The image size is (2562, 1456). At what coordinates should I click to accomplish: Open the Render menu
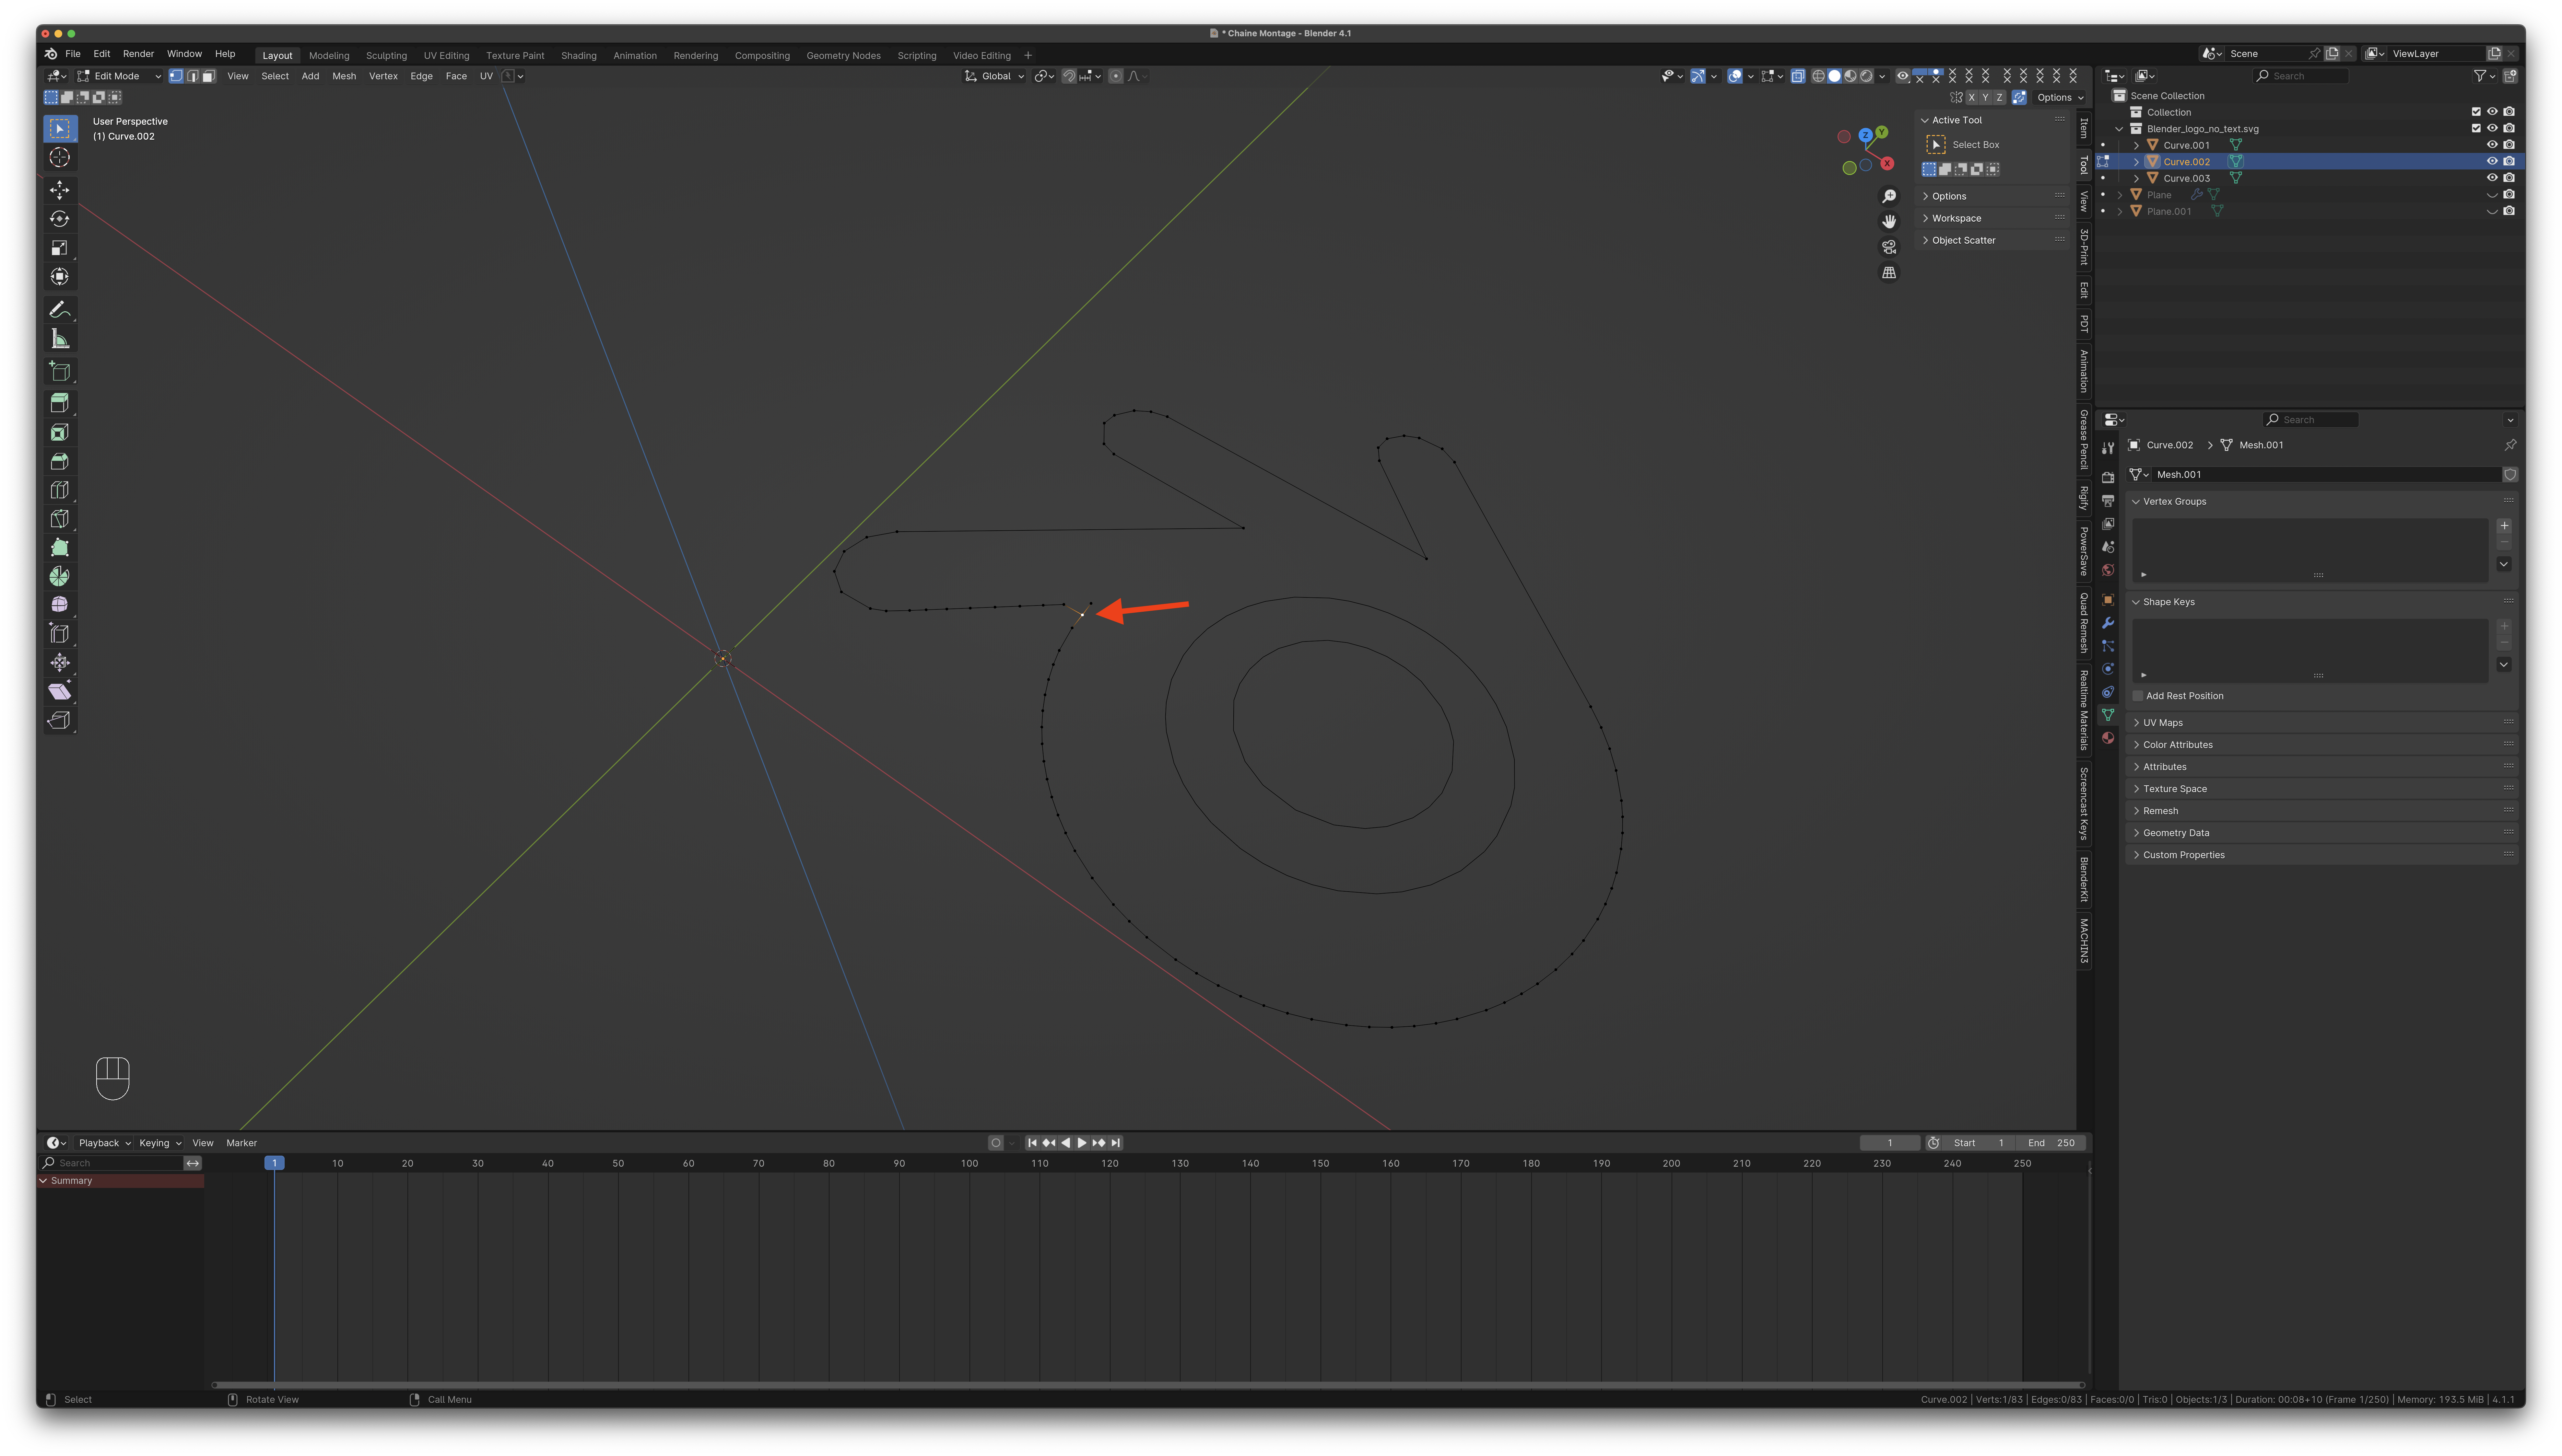138,54
